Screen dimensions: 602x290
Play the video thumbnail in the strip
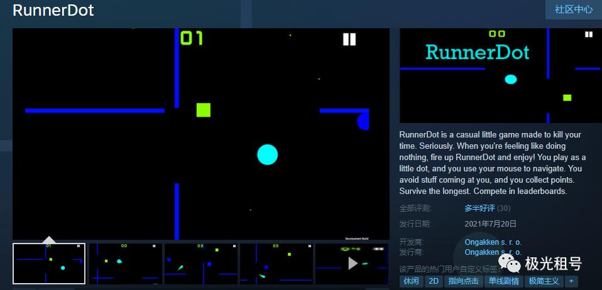tap(352, 264)
